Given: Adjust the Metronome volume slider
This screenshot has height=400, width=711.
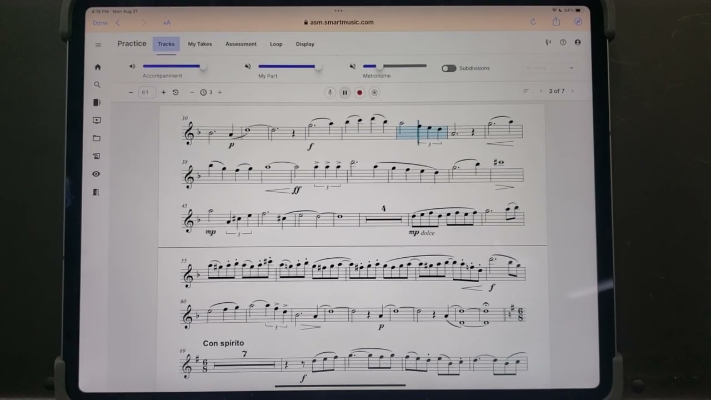Looking at the screenshot, I should tap(395, 66).
